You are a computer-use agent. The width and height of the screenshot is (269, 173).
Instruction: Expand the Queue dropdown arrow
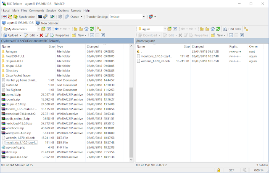click(82, 17)
